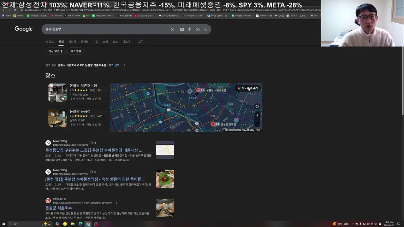Open the three-dot menu of the 캐치테이블 result

point(116,203)
